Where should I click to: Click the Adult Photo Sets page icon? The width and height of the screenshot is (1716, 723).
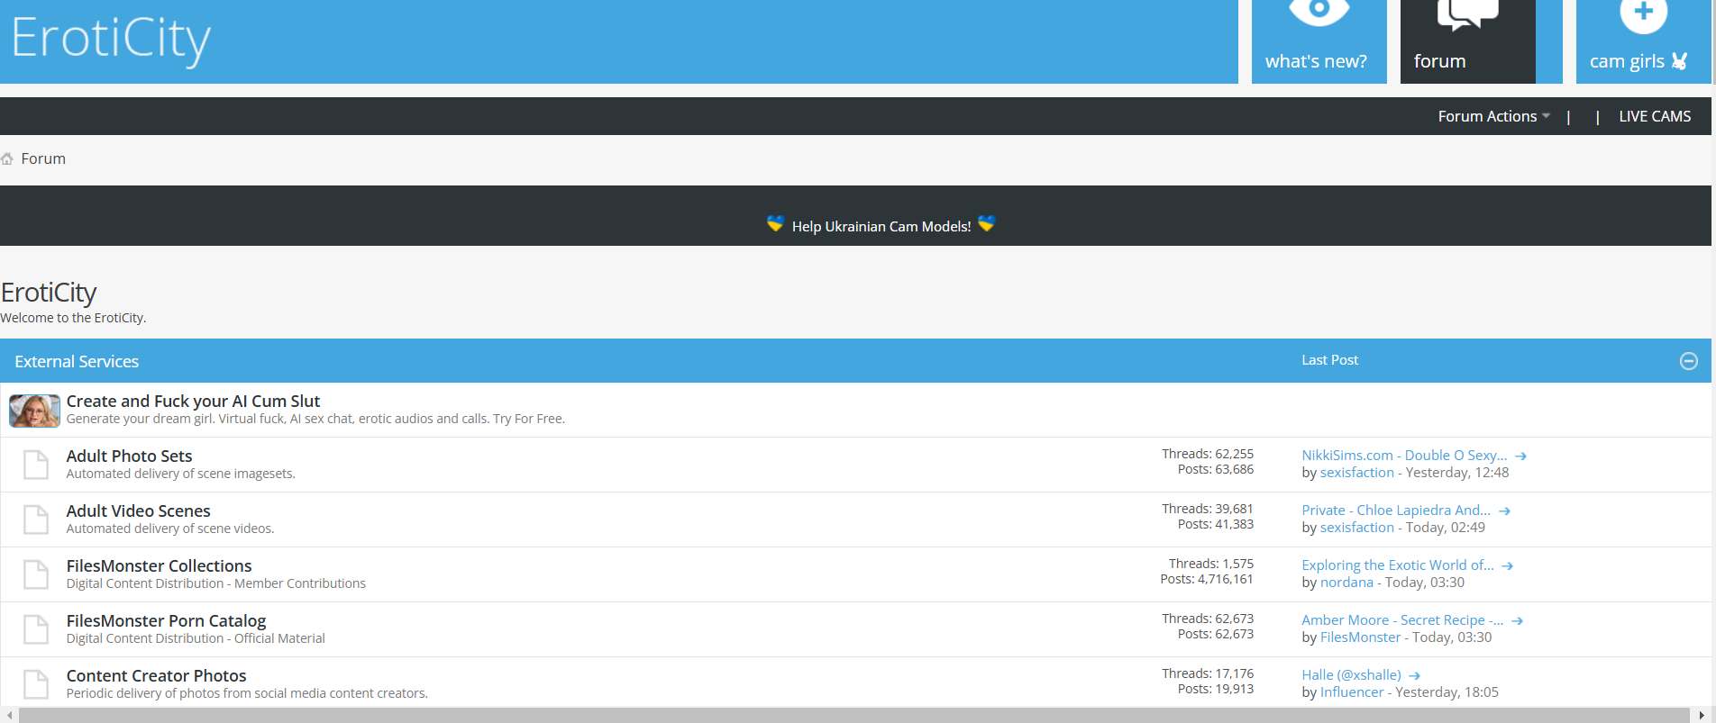[x=35, y=465]
